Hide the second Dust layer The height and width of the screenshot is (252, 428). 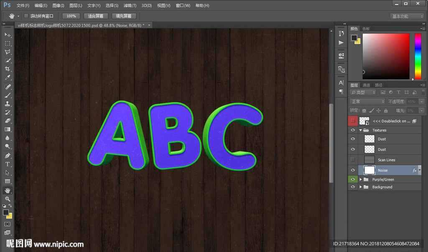click(353, 149)
